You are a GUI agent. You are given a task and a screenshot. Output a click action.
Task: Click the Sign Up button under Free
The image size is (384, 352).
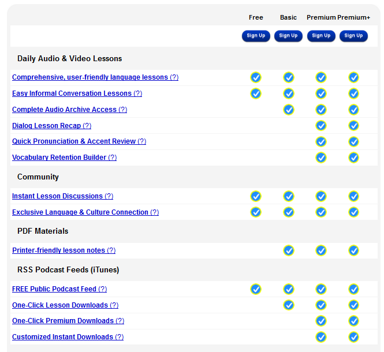[256, 36]
